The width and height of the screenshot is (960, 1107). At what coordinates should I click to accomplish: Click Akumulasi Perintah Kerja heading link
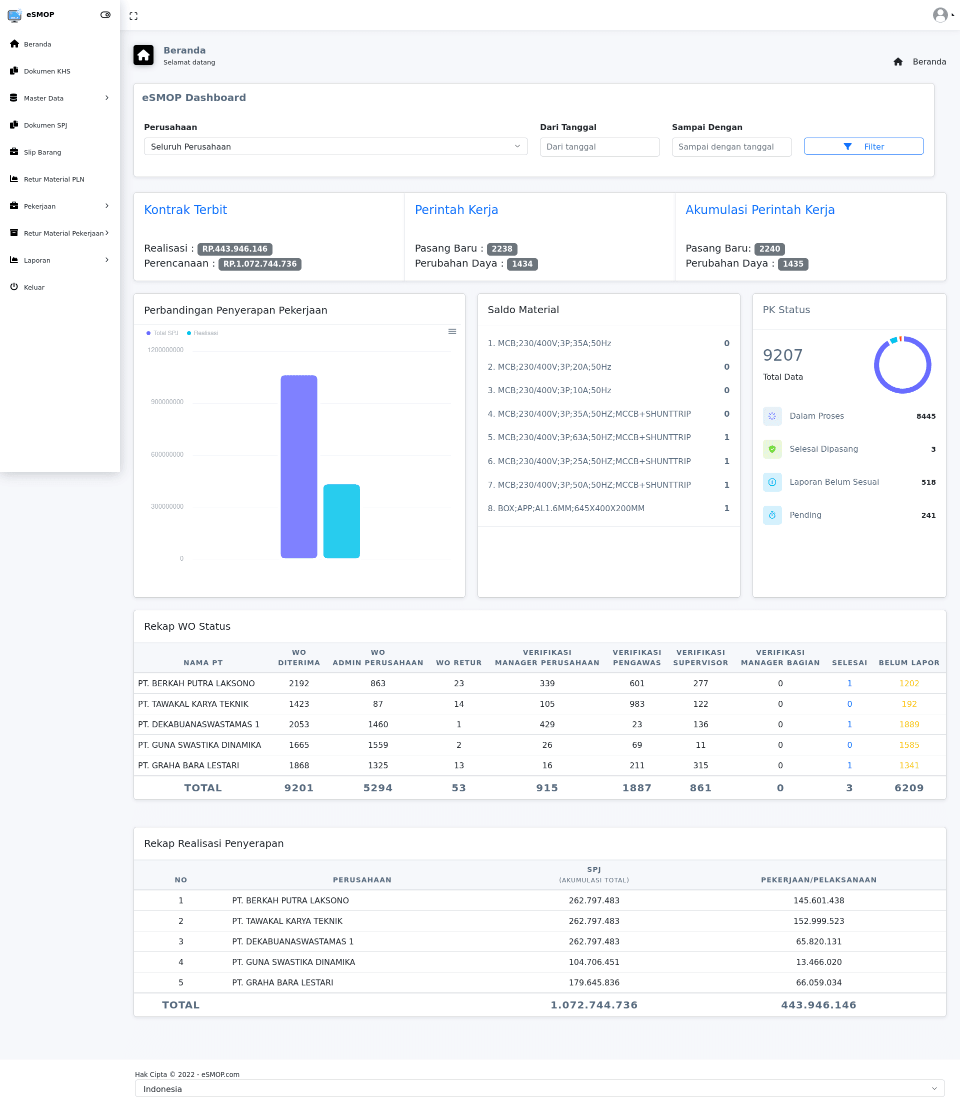pyautogui.click(x=760, y=210)
